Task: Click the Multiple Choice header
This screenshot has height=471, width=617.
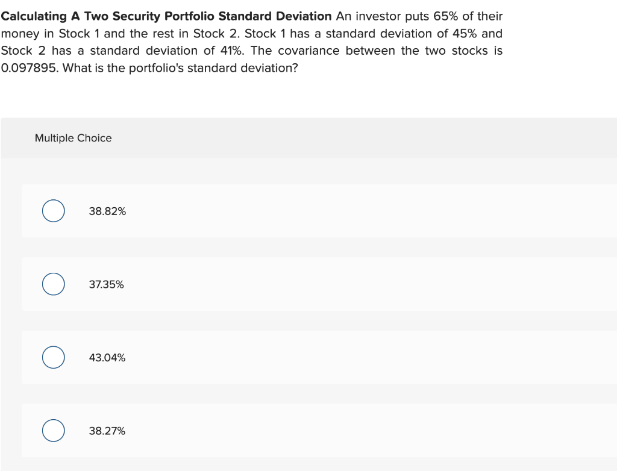Action: 74,138
